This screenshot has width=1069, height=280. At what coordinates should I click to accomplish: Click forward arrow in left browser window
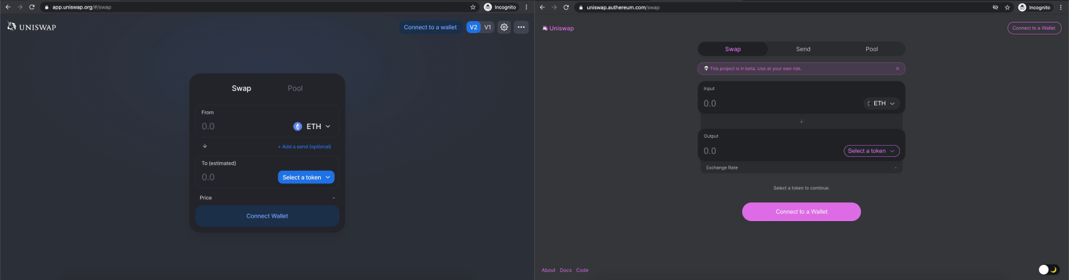[x=20, y=7]
